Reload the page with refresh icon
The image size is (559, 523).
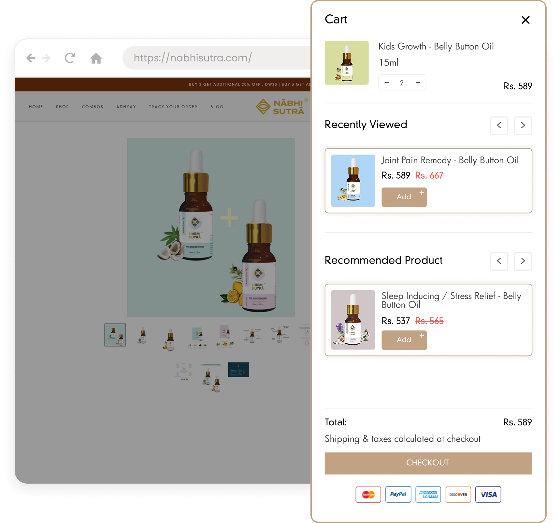point(70,58)
